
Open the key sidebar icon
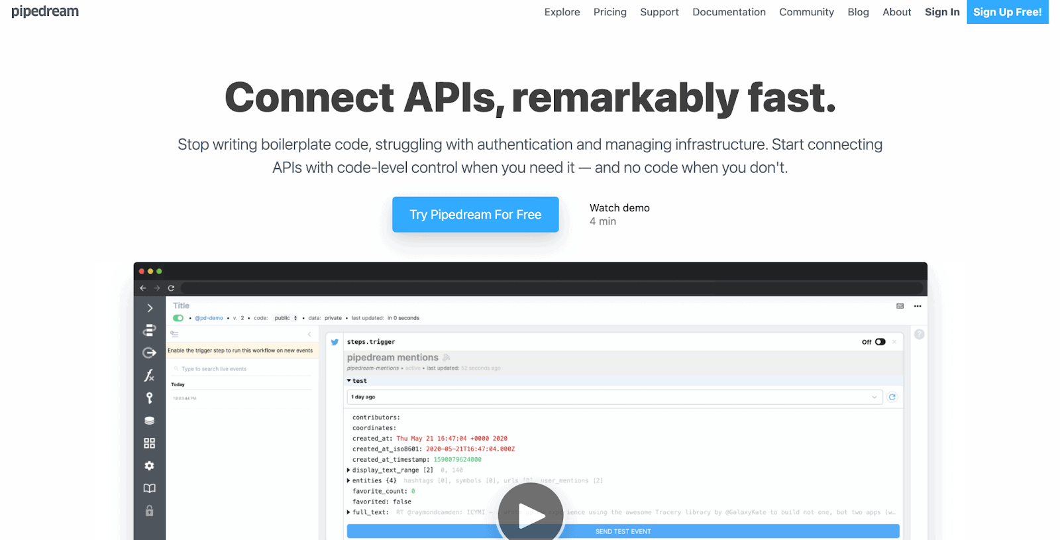(150, 398)
